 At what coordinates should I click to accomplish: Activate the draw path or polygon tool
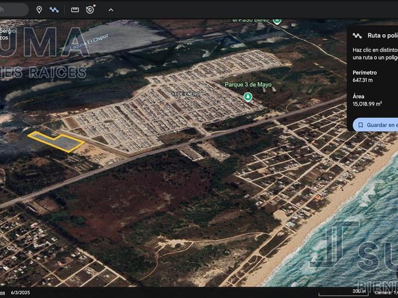coord(54,10)
